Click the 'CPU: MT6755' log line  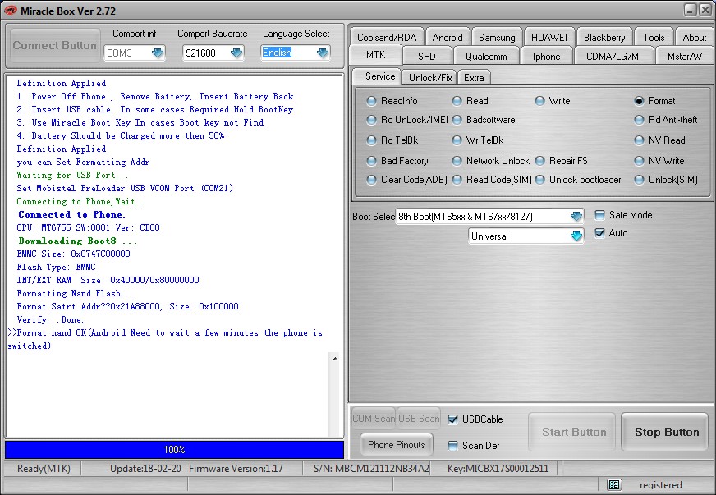pyautogui.click(x=88, y=227)
